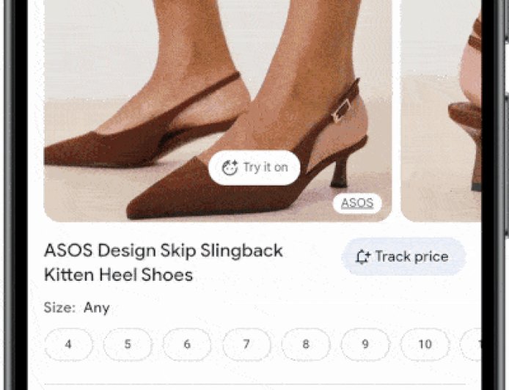Choose size 8 chip
Screen dimensions: 509x390
tap(306, 345)
